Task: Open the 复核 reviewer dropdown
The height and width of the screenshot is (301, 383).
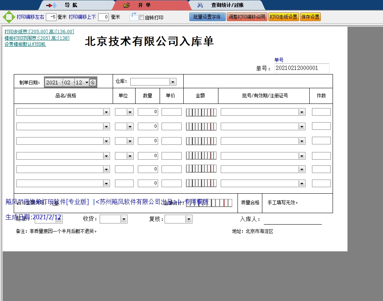Action: coord(188,219)
